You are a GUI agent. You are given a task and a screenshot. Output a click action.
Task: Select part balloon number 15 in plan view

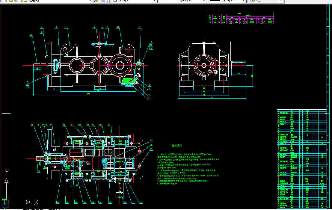click(x=32, y=125)
